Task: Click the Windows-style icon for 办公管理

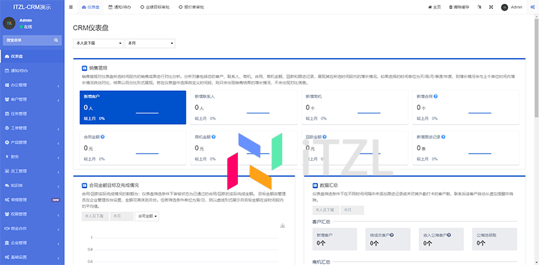Action: [x=7, y=85]
